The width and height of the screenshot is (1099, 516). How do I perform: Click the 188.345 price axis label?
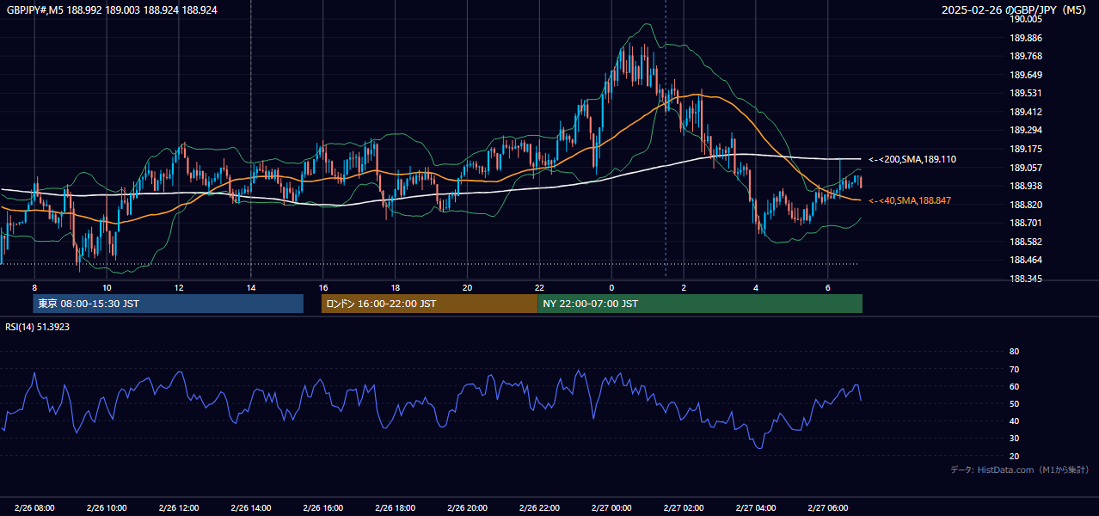[1026, 279]
